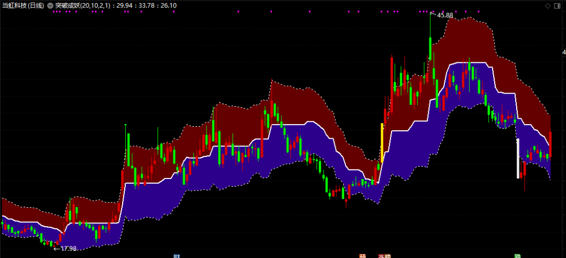Click the indicator value 26.10
This screenshot has width=566, height=258.
168,6
